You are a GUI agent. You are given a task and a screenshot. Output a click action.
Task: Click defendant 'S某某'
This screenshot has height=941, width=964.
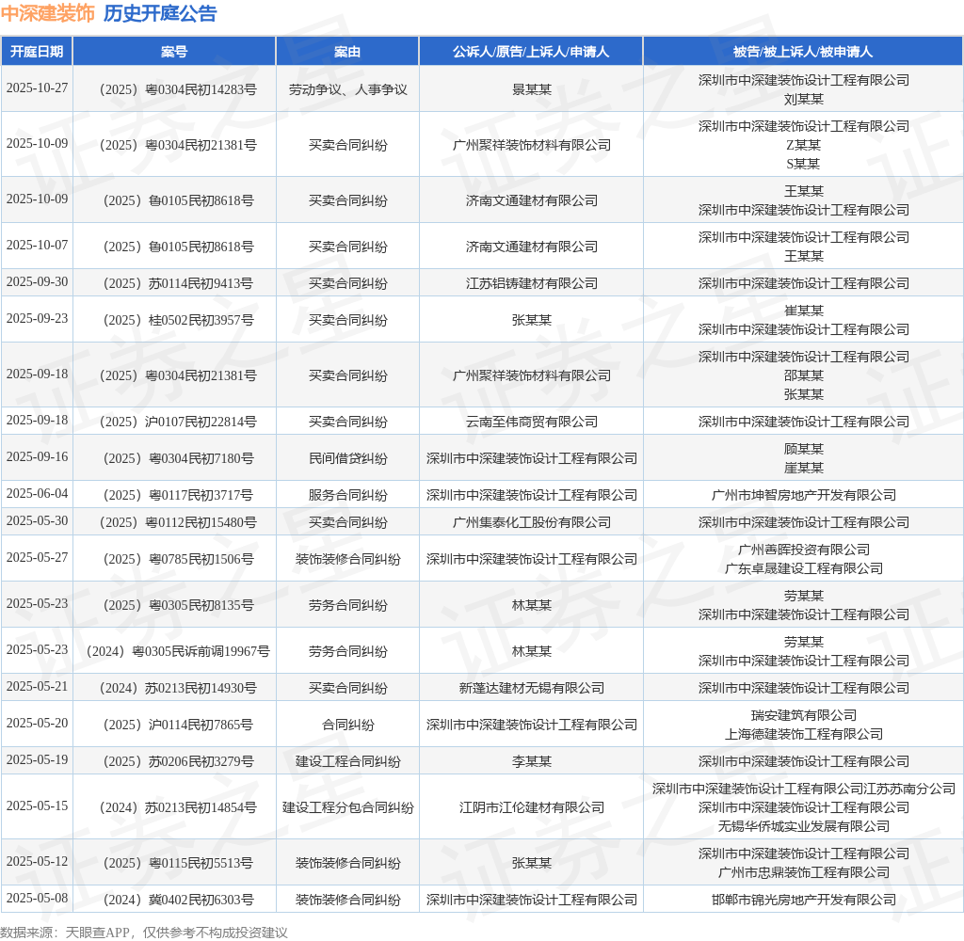(x=804, y=164)
